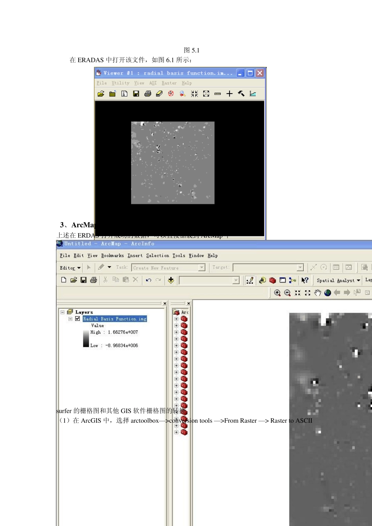372x526 pixels.
Task: Open the Selection menu in ArcMap
Action: click(157, 256)
